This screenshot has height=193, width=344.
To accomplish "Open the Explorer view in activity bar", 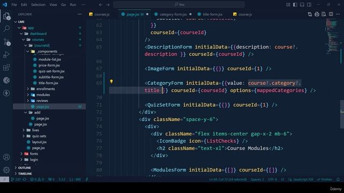I will click(x=6, y=16).
